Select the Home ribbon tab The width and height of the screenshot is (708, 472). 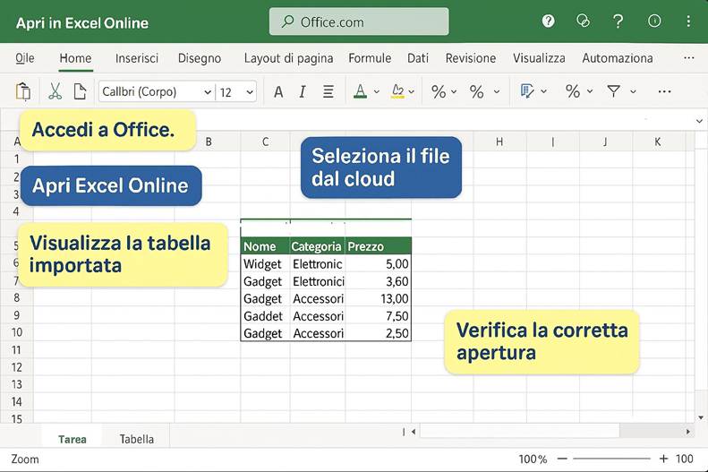click(x=75, y=58)
